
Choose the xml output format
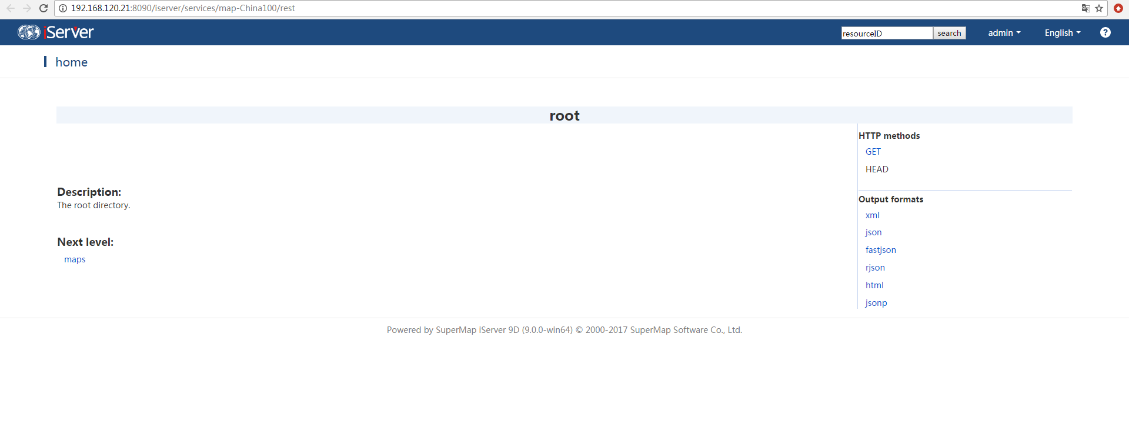(872, 215)
